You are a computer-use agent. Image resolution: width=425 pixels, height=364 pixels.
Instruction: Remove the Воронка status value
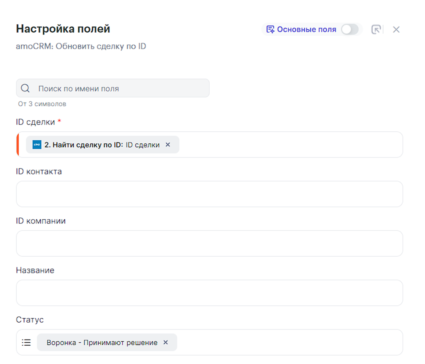point(166,342)
